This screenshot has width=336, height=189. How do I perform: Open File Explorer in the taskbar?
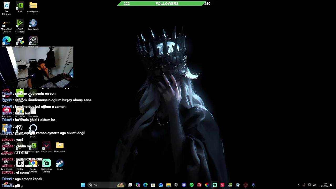pyautogui.click(x=168, y=185)
